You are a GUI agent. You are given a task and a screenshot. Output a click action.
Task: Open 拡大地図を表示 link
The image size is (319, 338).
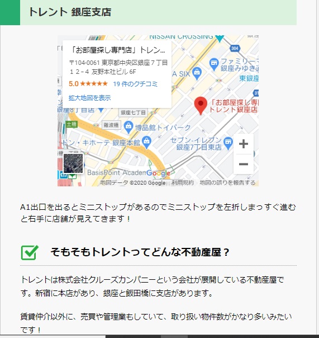tap(89, 98)
